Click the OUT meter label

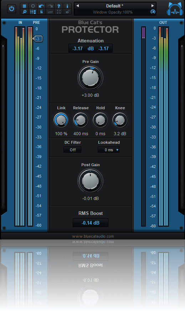tap(163, 22)
